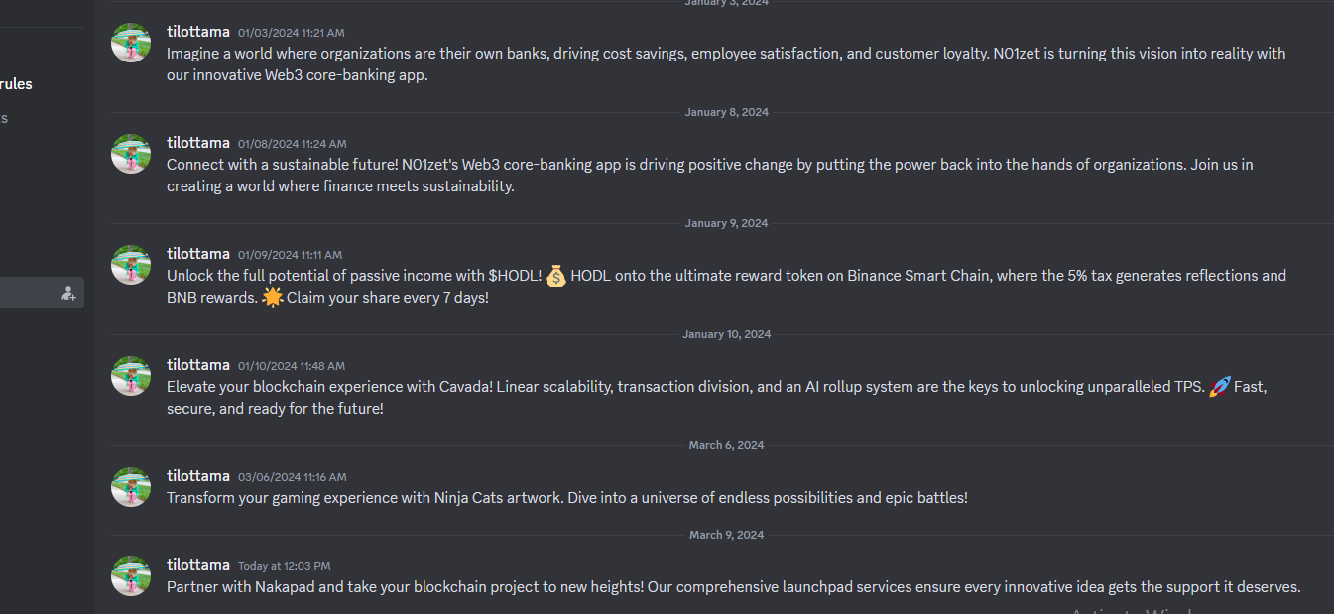Select the highlighted channel row in the sidebar
The image size is (1334, 614).
[x=42, y=293]
